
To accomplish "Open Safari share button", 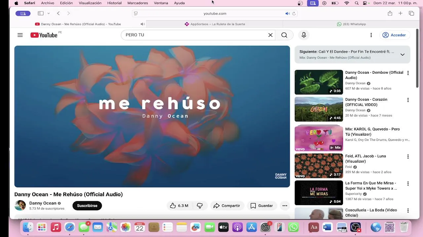I will 390,13.
